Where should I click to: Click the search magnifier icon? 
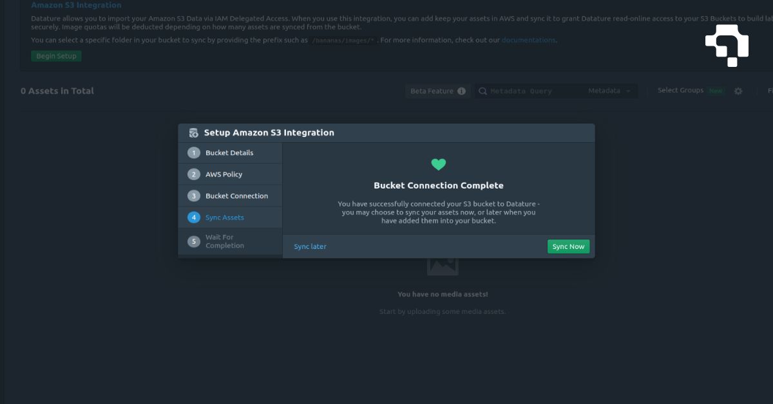pos(482,91)
